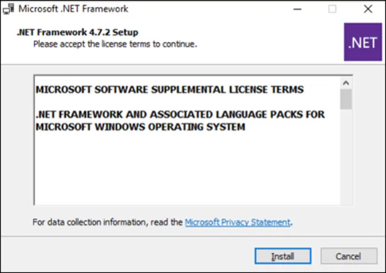Click the greyed-out maximize window button
386x273 pixels.
[x=332, y=9]
